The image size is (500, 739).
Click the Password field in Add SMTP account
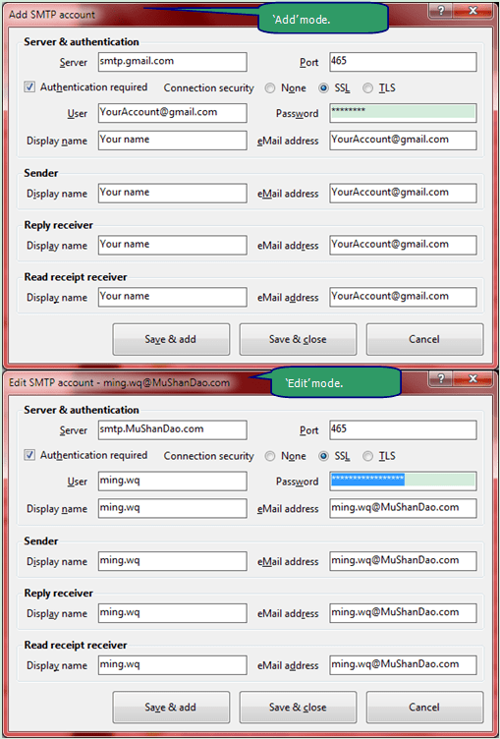(x=403, y=113)
